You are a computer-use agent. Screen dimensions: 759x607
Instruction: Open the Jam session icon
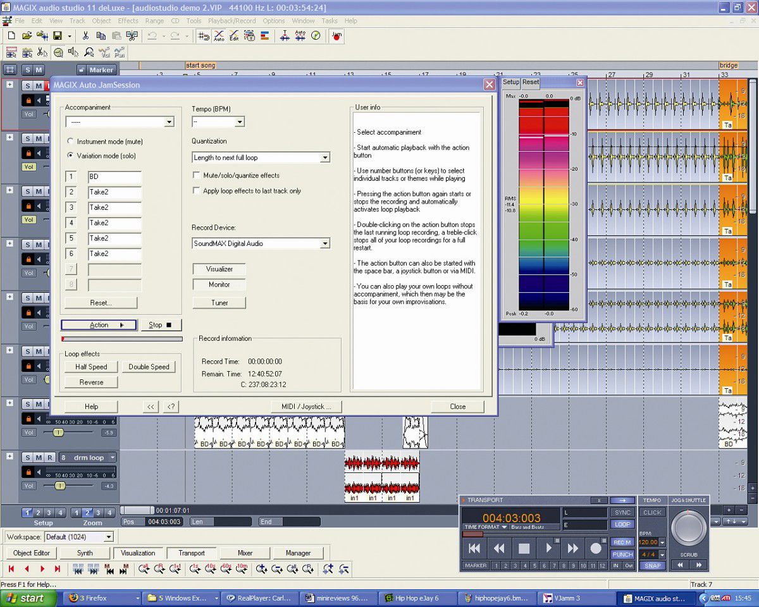pyautogui.click(x=336, y=36)
